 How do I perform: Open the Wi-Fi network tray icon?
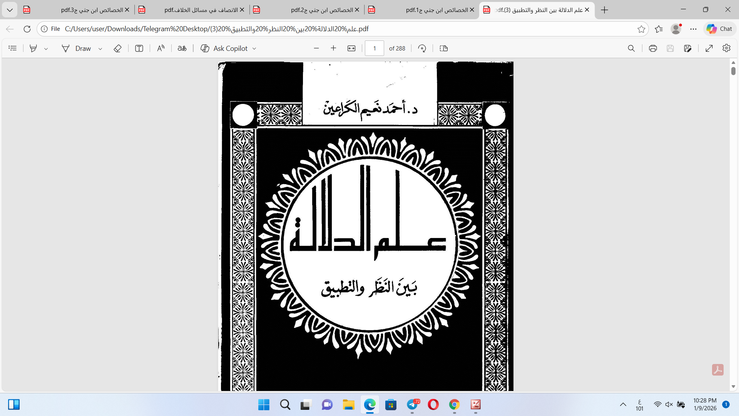pyautogui.click(x=658, y=404)
